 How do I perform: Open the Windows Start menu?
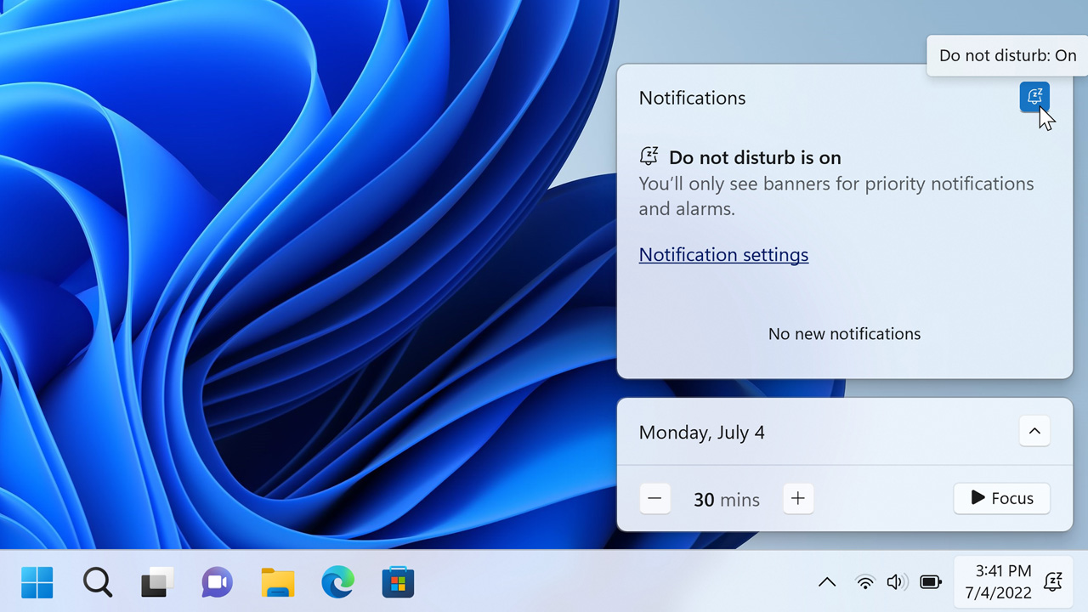point(37,582)
